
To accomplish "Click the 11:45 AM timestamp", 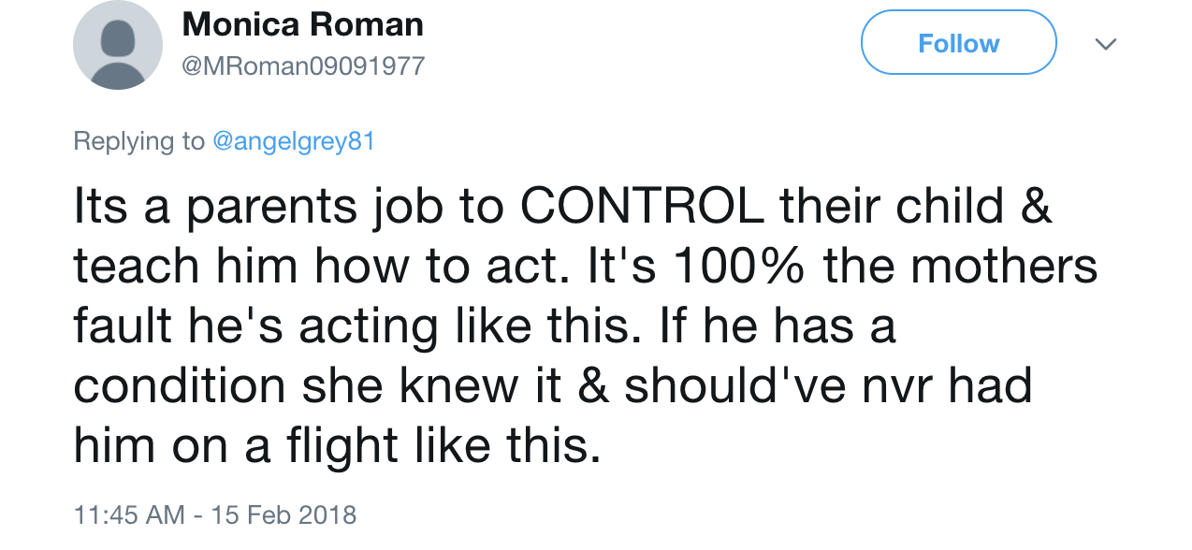I will 129,514.
